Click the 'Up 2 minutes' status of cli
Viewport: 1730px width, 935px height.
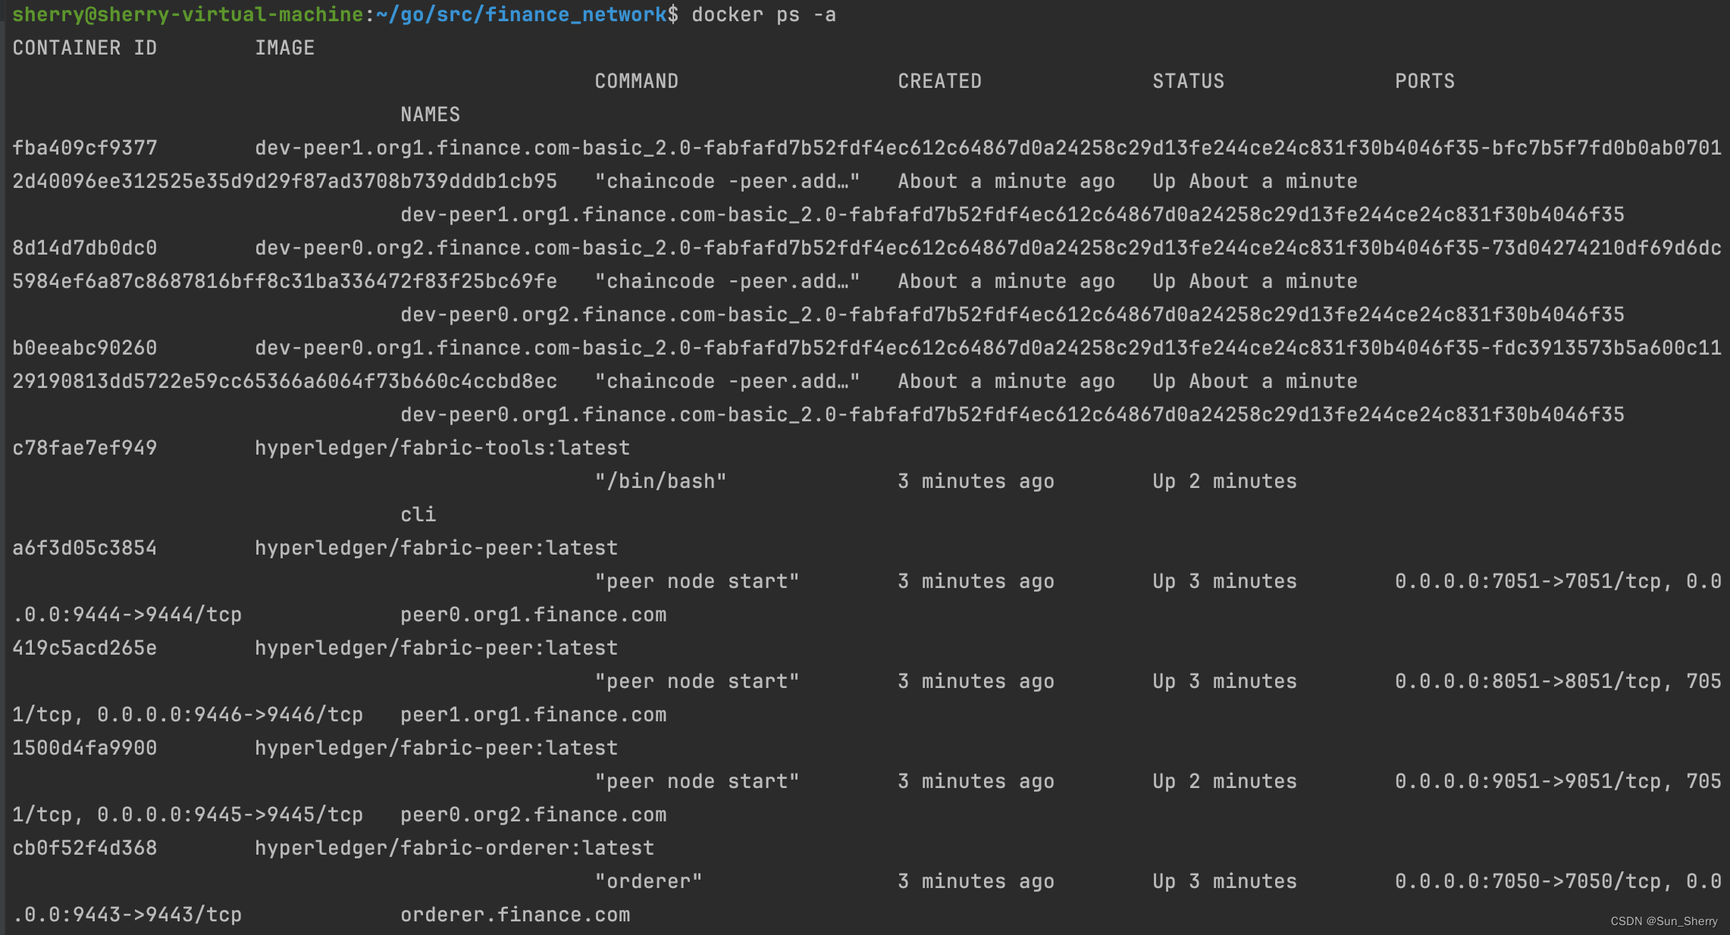(1225, 482)
